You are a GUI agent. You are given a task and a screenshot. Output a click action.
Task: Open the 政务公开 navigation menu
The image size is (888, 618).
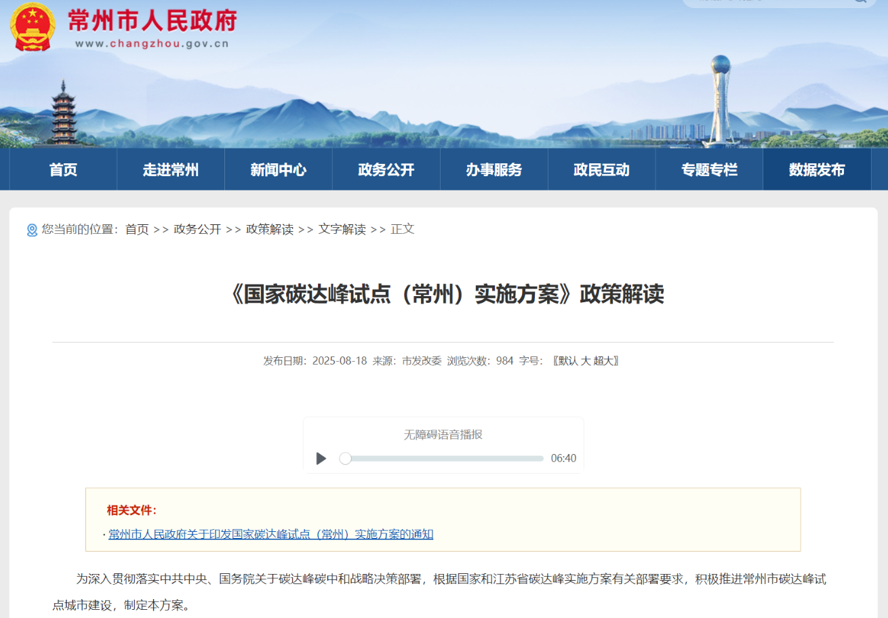[386, 169]
